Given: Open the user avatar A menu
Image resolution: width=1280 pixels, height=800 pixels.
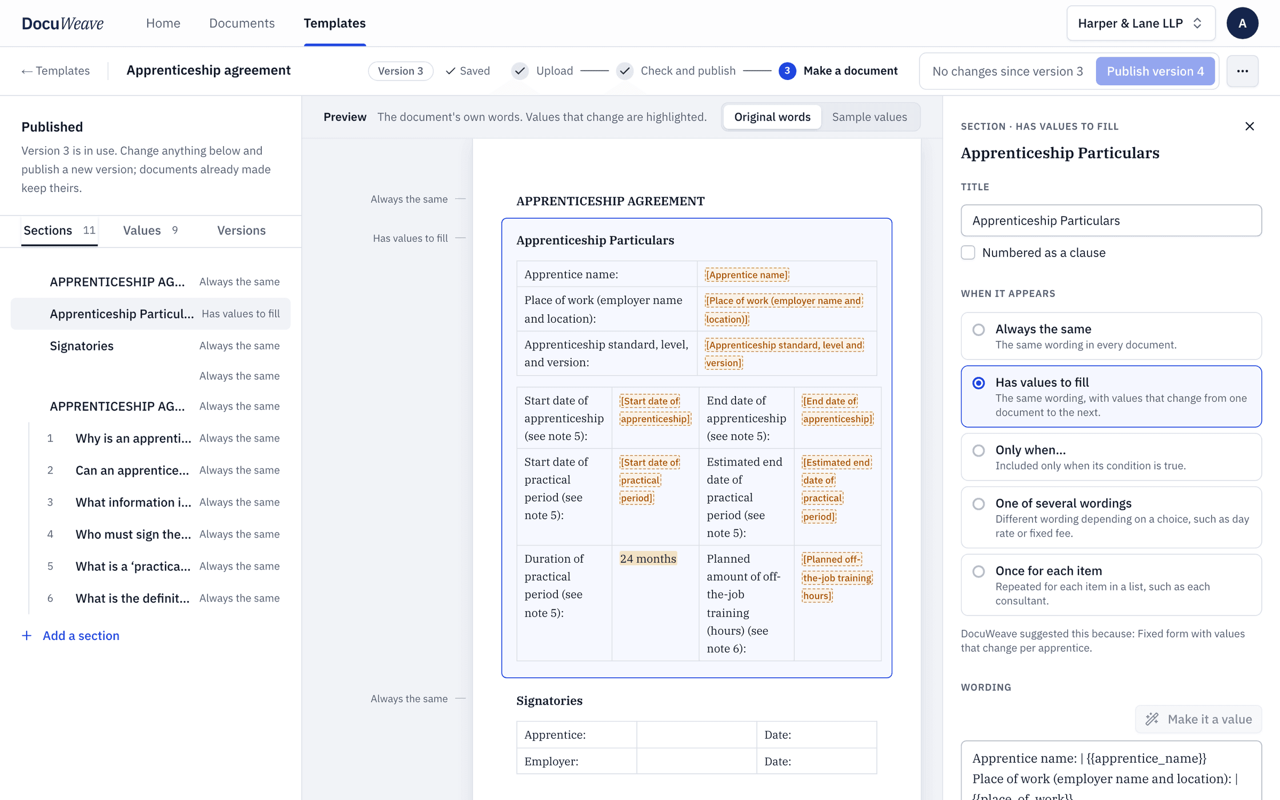Looking at the screenshot, I should [x=1242, y=23].
